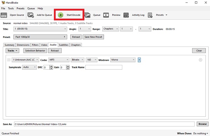
Task: Open the start chapter dropdown
Action: [126, 29]
